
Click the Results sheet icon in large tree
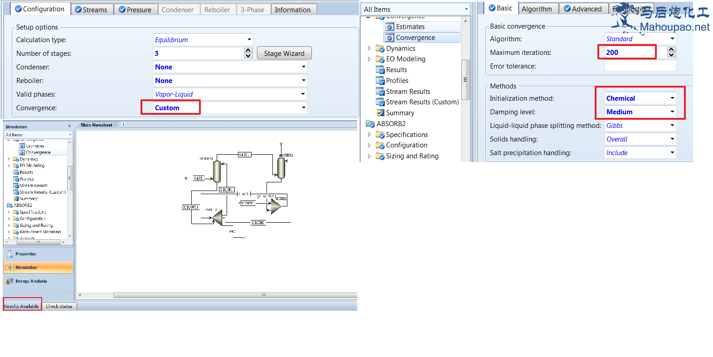pos(380,70)
